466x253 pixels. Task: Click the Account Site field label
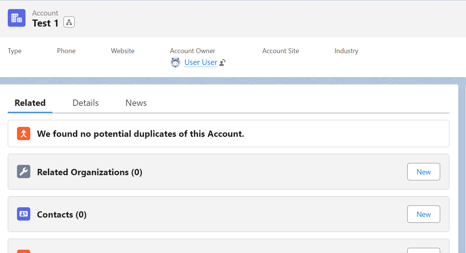click(x=281, y=51)
